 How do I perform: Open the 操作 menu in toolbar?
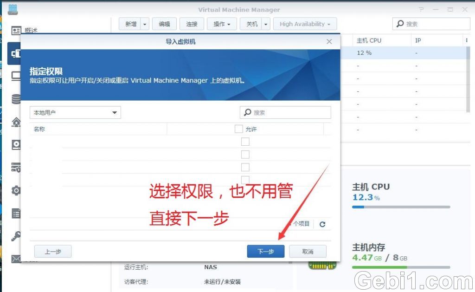[221, 24]
